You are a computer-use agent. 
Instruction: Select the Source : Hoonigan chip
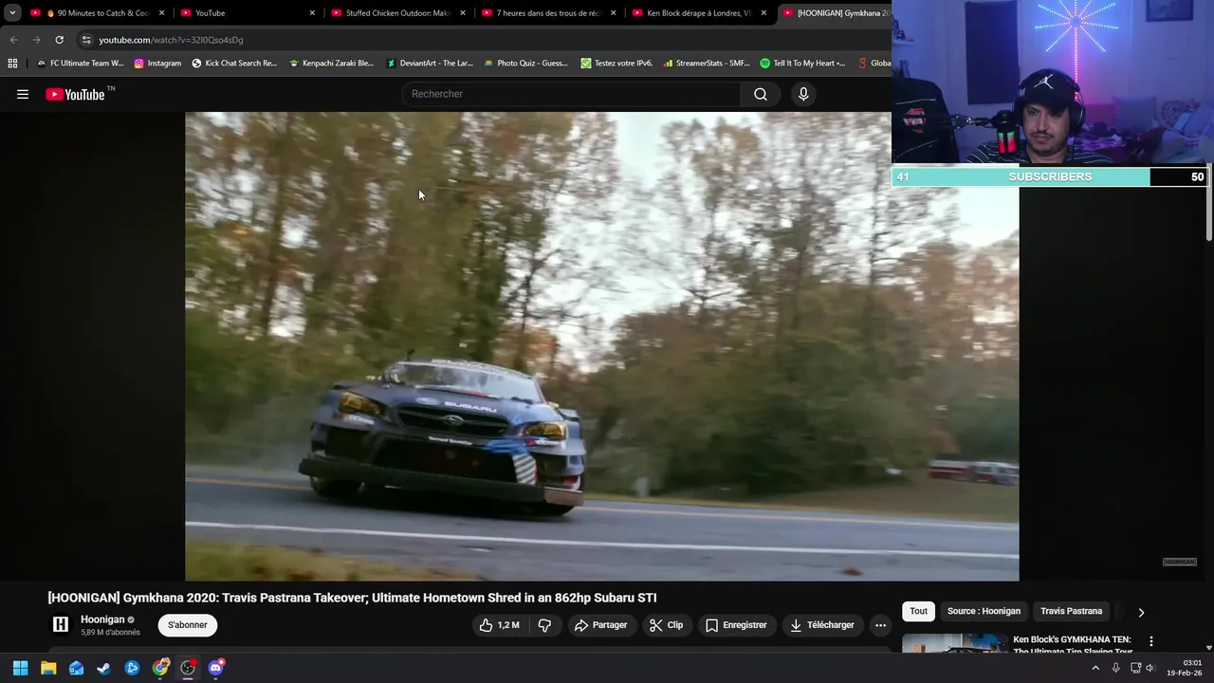click(x=984, y=611)
